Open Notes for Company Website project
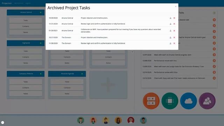This screenshot has height=126, width=224. tap(26, 94)
